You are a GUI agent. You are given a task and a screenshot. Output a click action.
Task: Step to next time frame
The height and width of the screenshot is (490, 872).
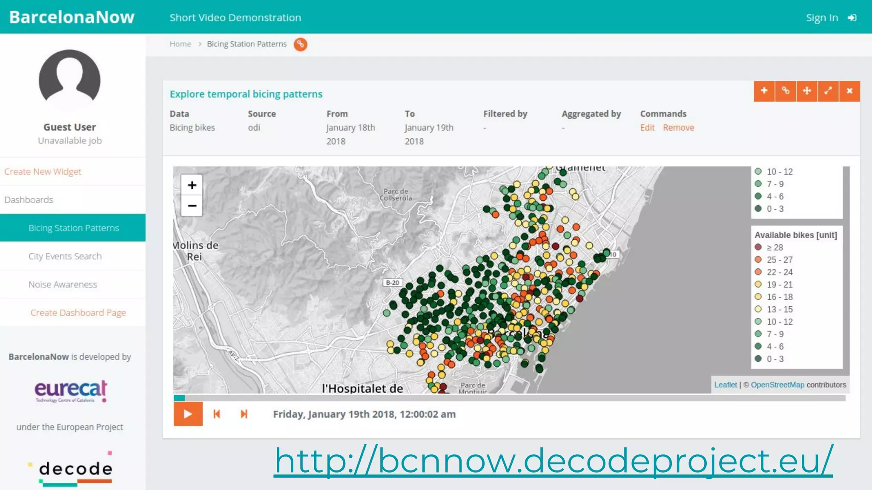pos(244,414)
